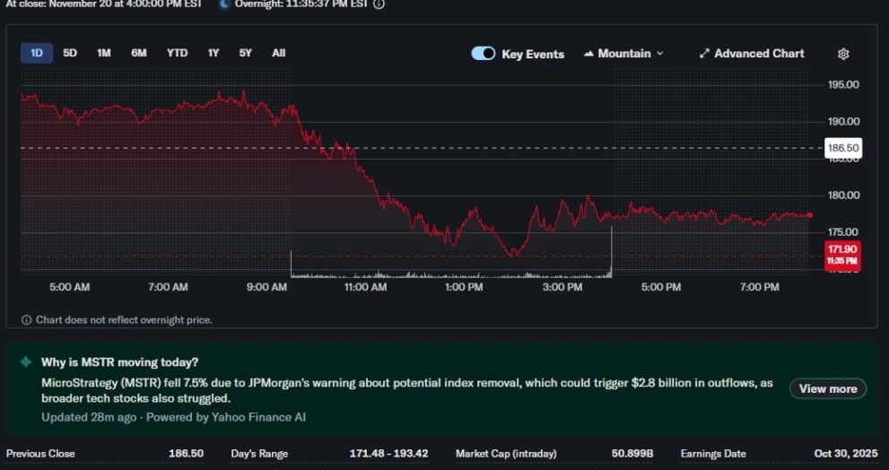Click the View more button
Screen dimensions: 889x470
[x=827, y=388]
